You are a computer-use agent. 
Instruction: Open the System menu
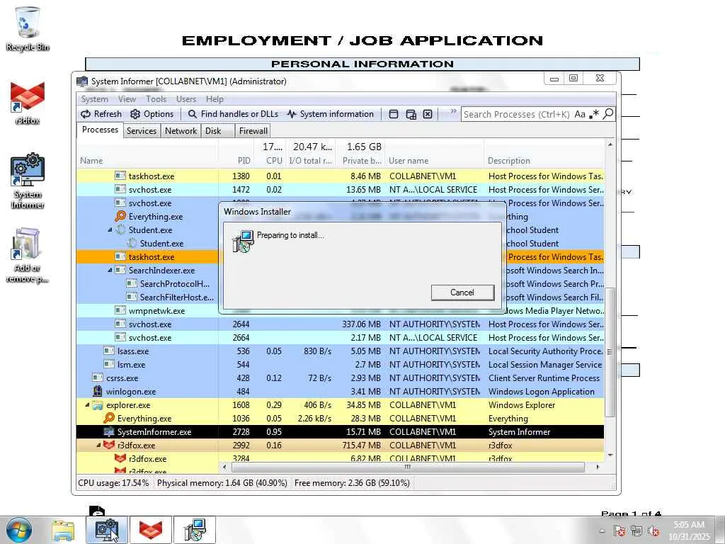tap(94, 99)
